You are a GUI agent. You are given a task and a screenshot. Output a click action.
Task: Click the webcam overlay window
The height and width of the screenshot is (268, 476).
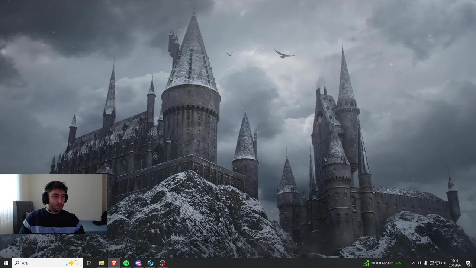(54, 204)
